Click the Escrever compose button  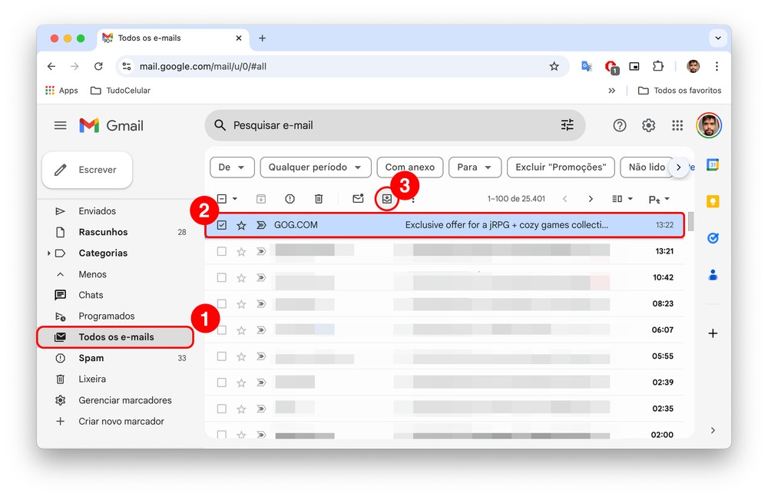coord(87,170)
